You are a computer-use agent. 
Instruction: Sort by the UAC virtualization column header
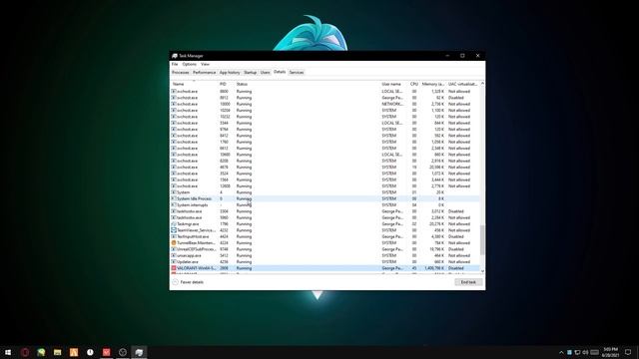click(462, 84)
